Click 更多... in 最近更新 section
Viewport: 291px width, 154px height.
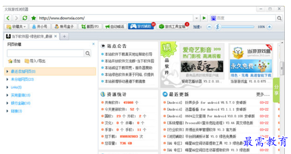pos(263,94)
